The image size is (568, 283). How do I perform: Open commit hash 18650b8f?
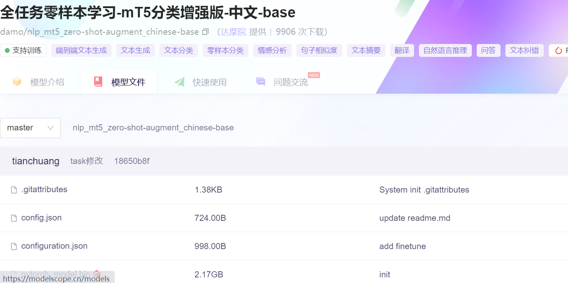click(132, 161)
